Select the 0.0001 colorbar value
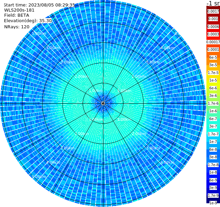220x207 pixels. [213, 49]
